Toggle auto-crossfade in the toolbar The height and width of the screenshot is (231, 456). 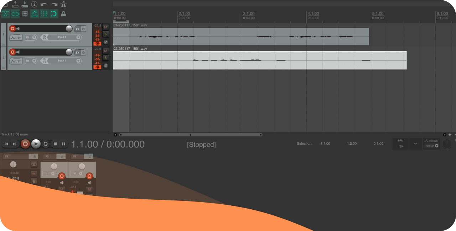(x=6, y=14)
